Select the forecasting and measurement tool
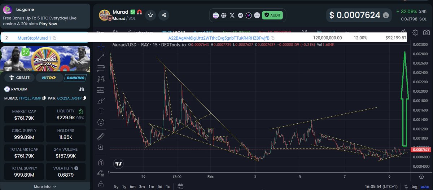Screen dimensions: 433x190 pos(101,90)
